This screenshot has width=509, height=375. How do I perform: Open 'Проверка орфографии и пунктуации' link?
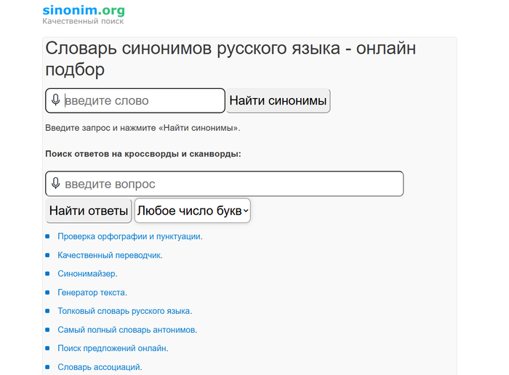[x=129, y=236]
